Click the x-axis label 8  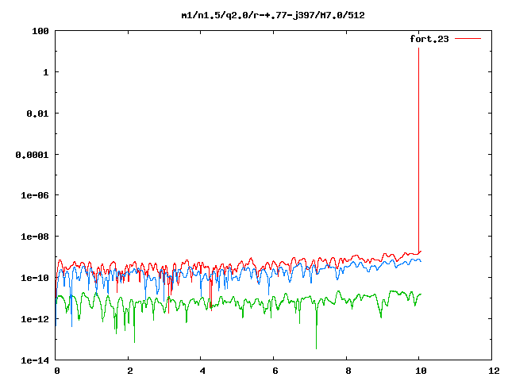tap(348, 371)
